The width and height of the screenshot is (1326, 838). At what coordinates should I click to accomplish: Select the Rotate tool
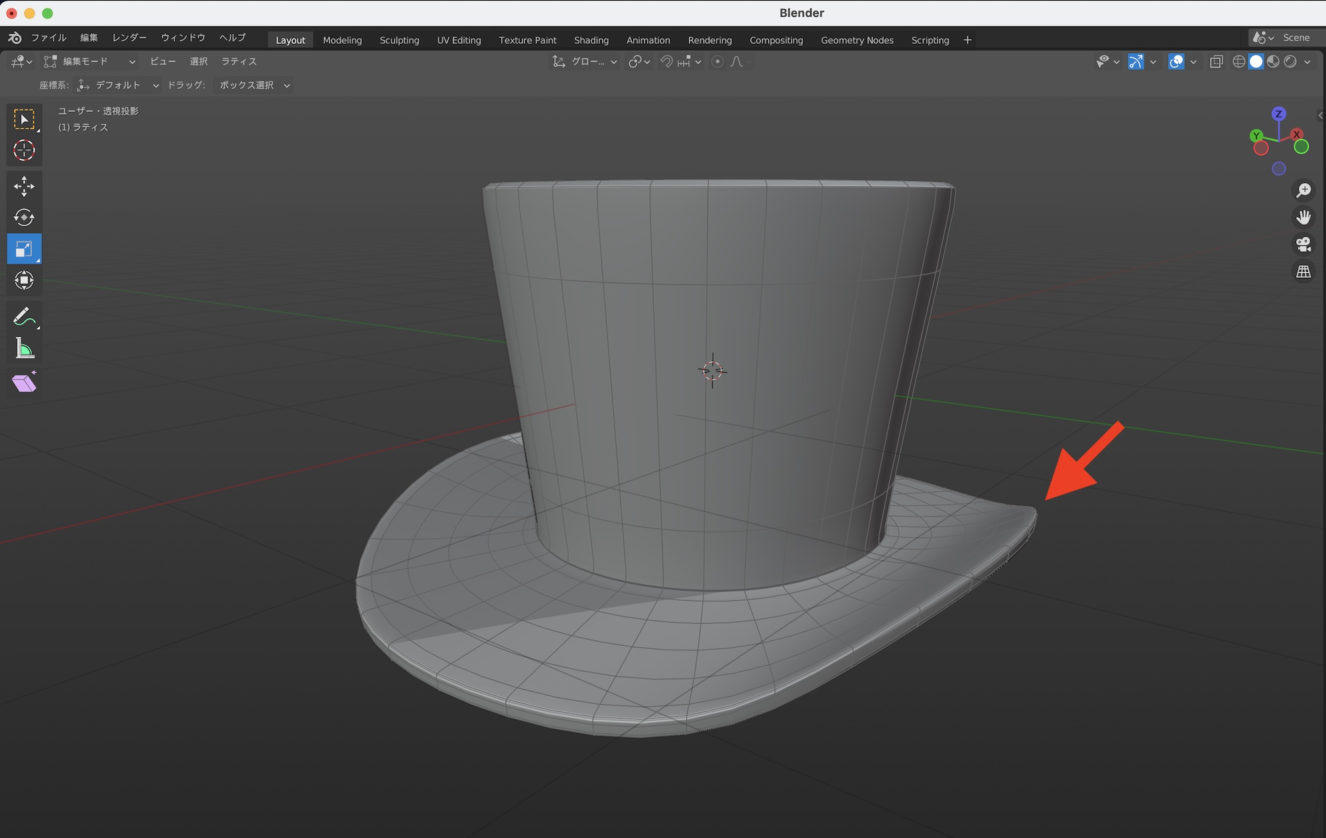tap(24, 217)
